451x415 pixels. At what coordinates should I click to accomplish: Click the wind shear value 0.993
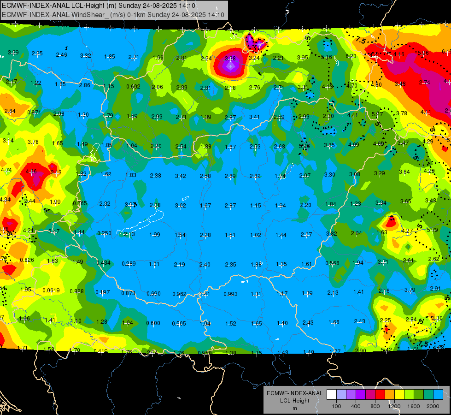[230, 294]
